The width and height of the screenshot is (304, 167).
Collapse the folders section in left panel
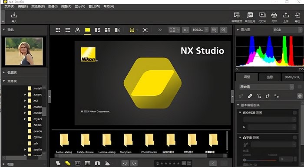click(x=3, y=81)
